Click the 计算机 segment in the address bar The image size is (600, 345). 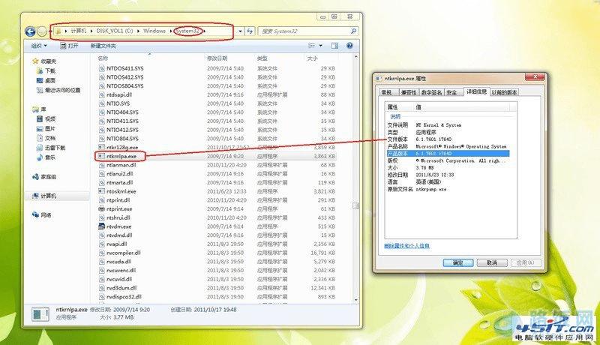79,31
